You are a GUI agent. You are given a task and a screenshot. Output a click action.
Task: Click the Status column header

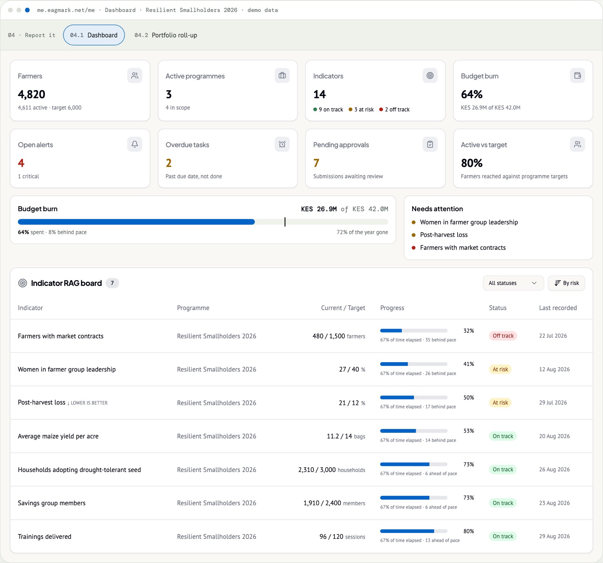[x=497, y=308]
